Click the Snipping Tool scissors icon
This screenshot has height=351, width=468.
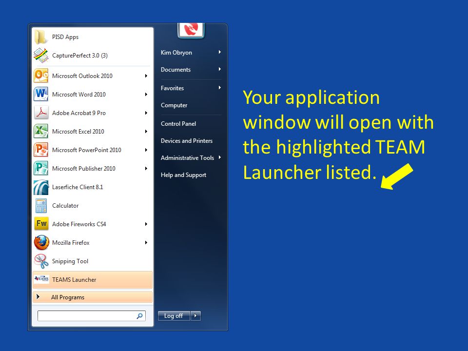tap(41, 261)
